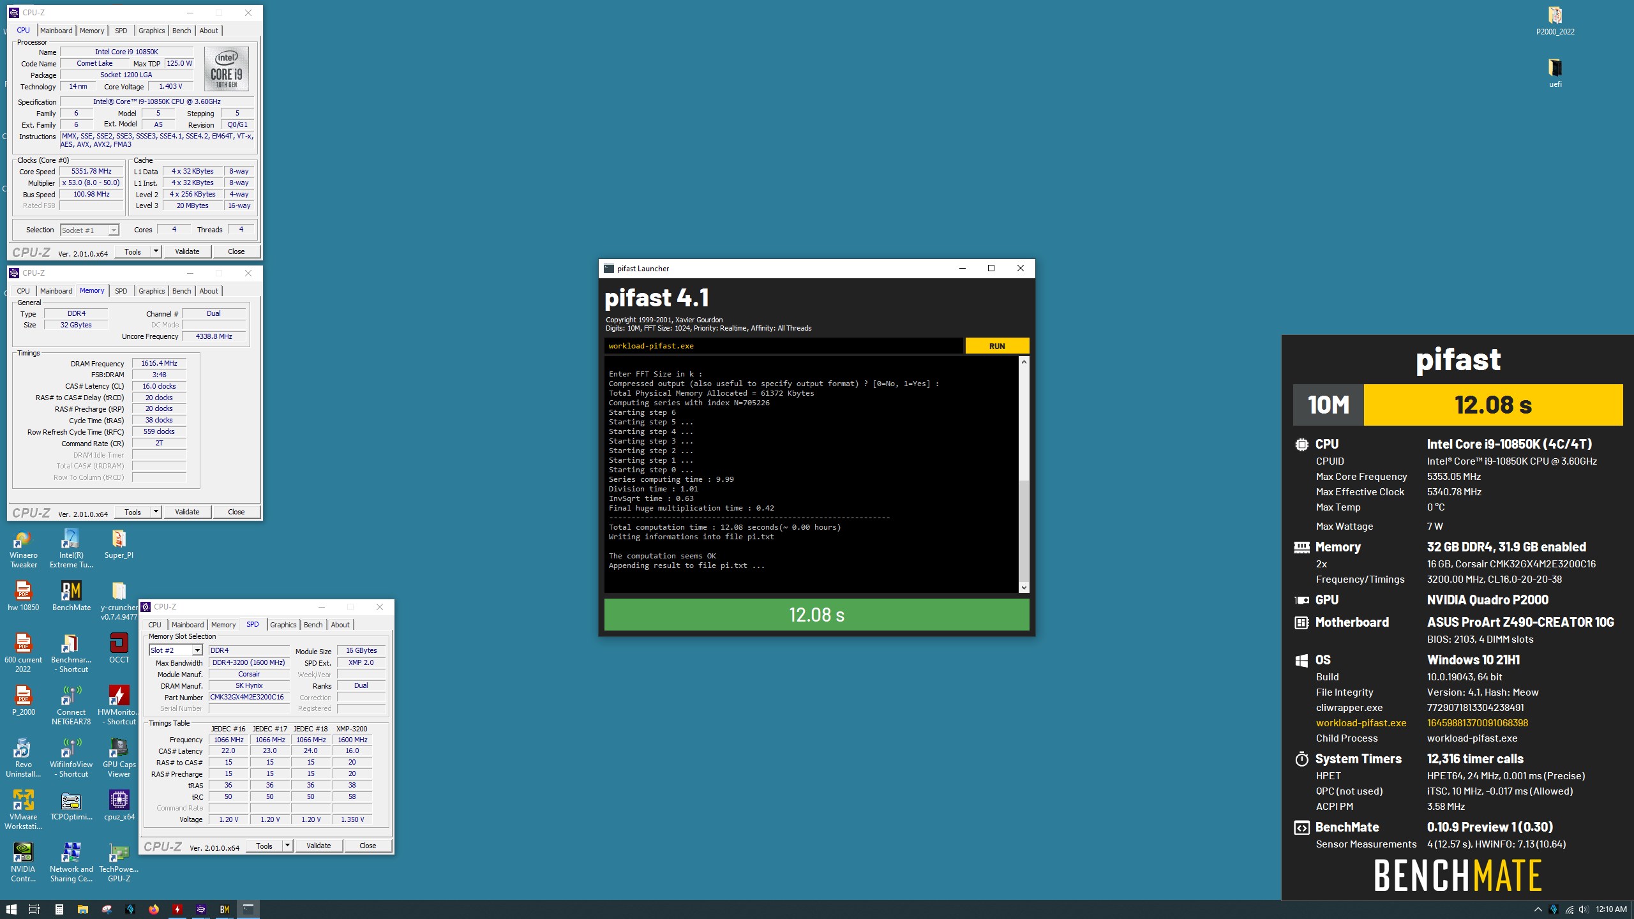This screenshot has width=1634, height=919.
Task: Click the system clock showing 12:10 AM
Action: (1611, 909)
